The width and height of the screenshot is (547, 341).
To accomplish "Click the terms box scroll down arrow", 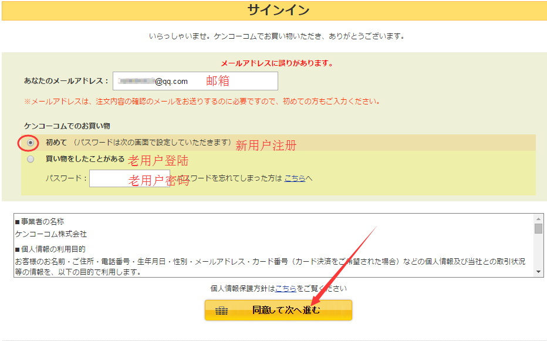I will click(538, 272).
